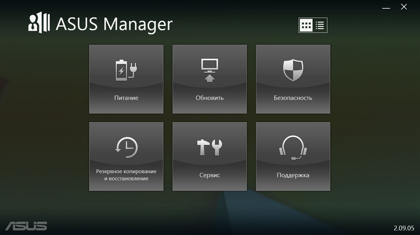Minimize the ASUS Manager window
This screenshot has width=420, height=235.
(x=386, y=7)
